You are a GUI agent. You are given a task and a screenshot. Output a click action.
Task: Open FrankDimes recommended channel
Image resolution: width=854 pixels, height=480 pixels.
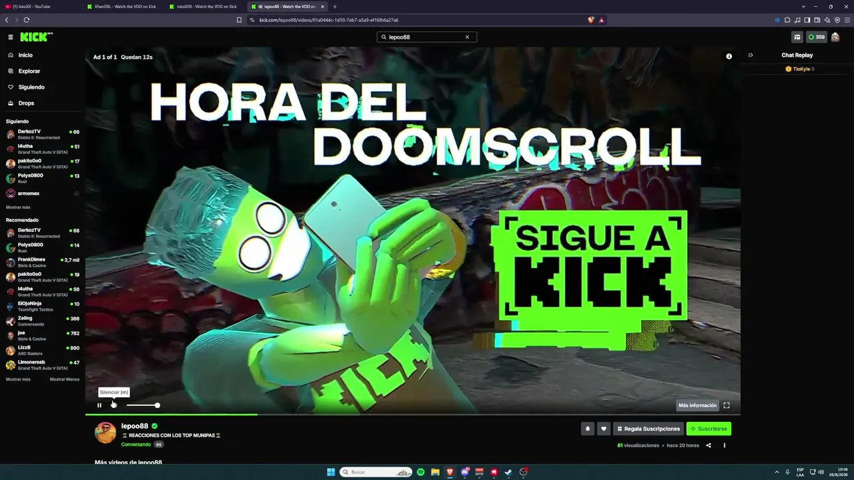[43, 262]
